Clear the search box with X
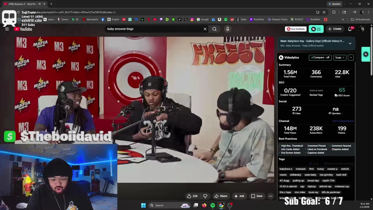This screenshot has width=373, height=210. point(205,29)
